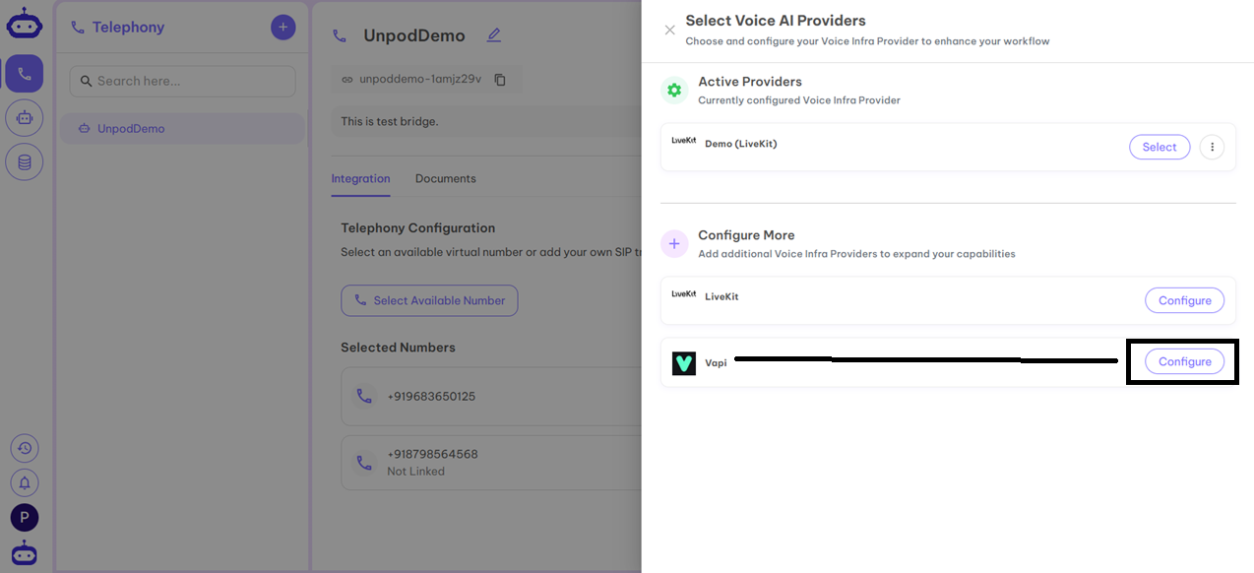Viewport: 1254px width, 573px height.
Task: Open the history clock icon in sidebar
Action: click(25, 448)
